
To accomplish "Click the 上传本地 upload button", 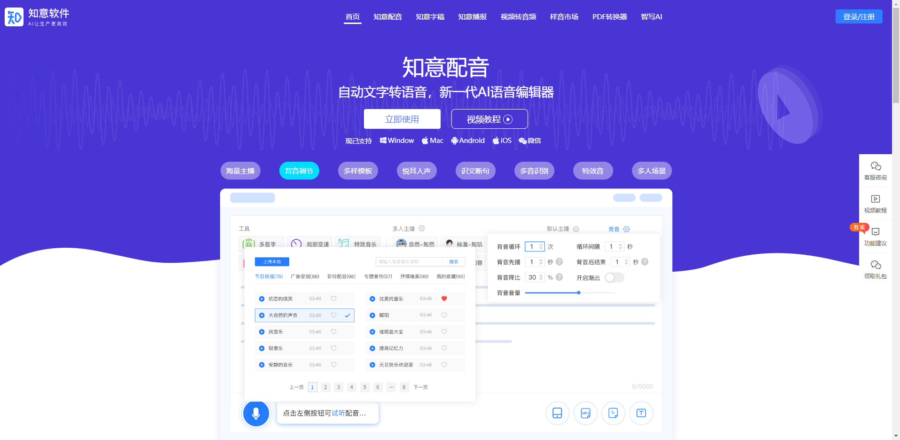I will tap(272, 262).
